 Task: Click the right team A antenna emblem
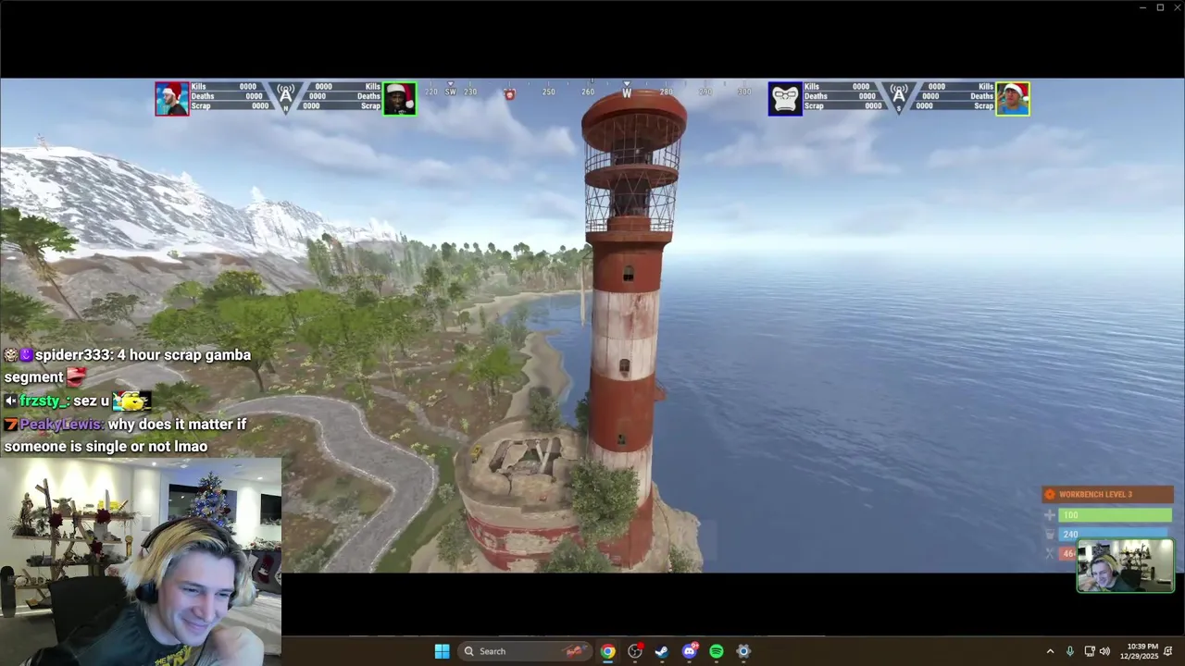tap(899, 97)
